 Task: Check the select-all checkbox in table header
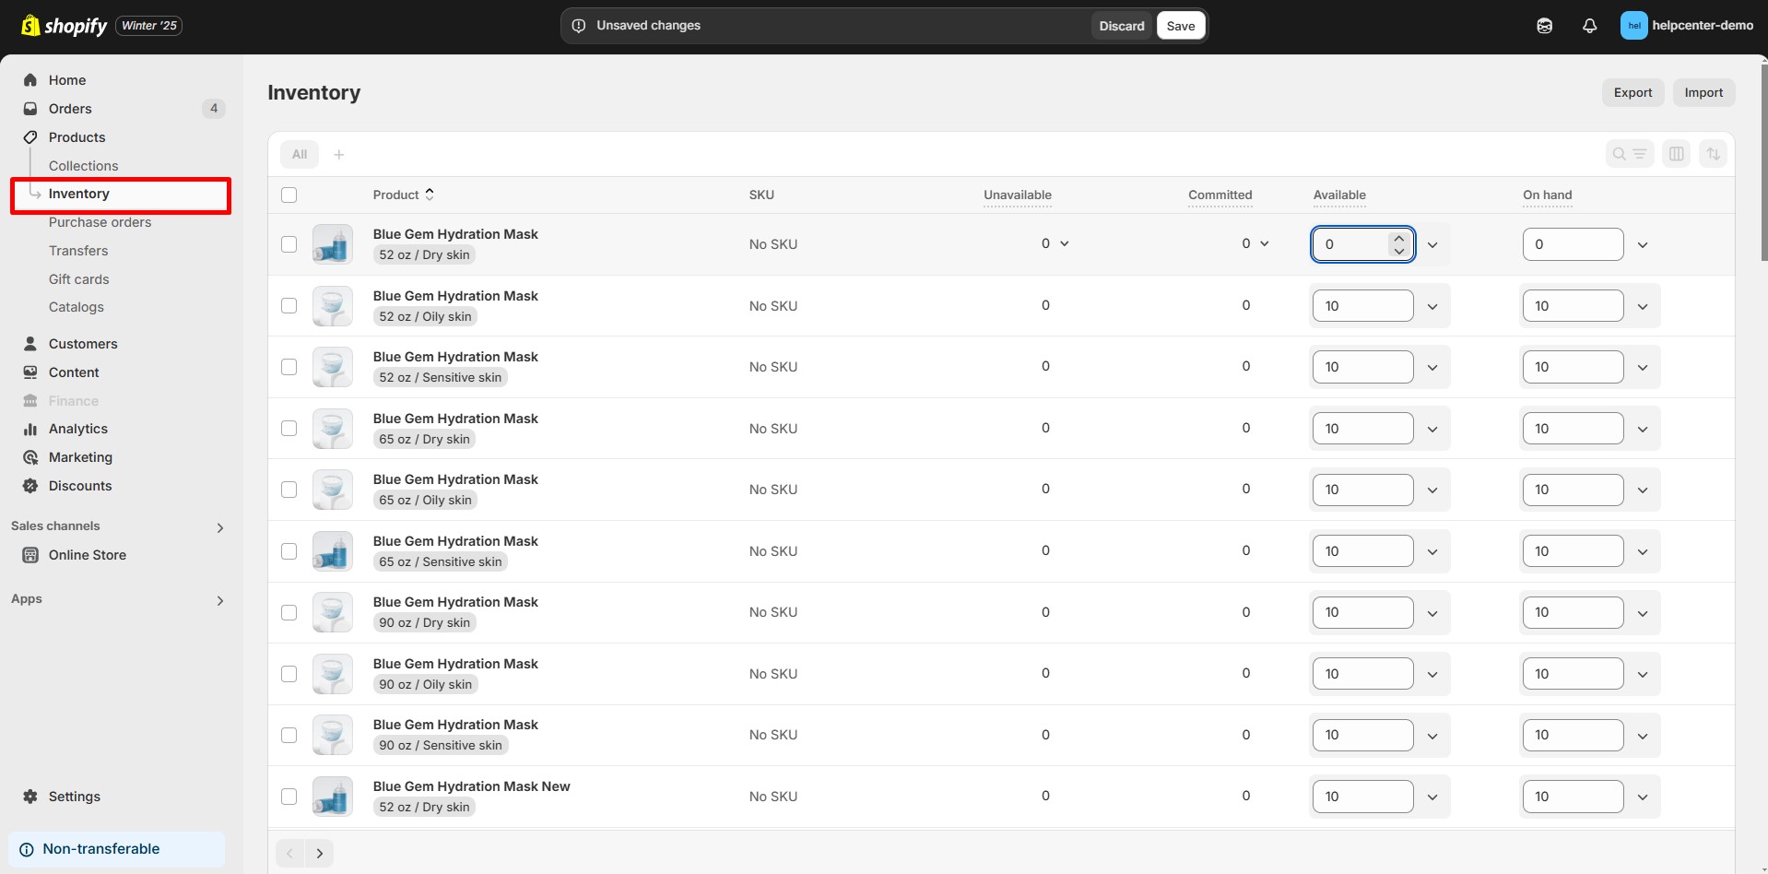pyautogui.click(x=289, y=195)
